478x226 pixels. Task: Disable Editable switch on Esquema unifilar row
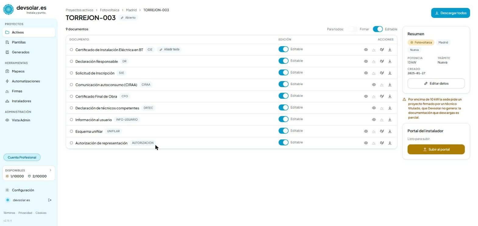pyautogui.click(x=284, y=131)
